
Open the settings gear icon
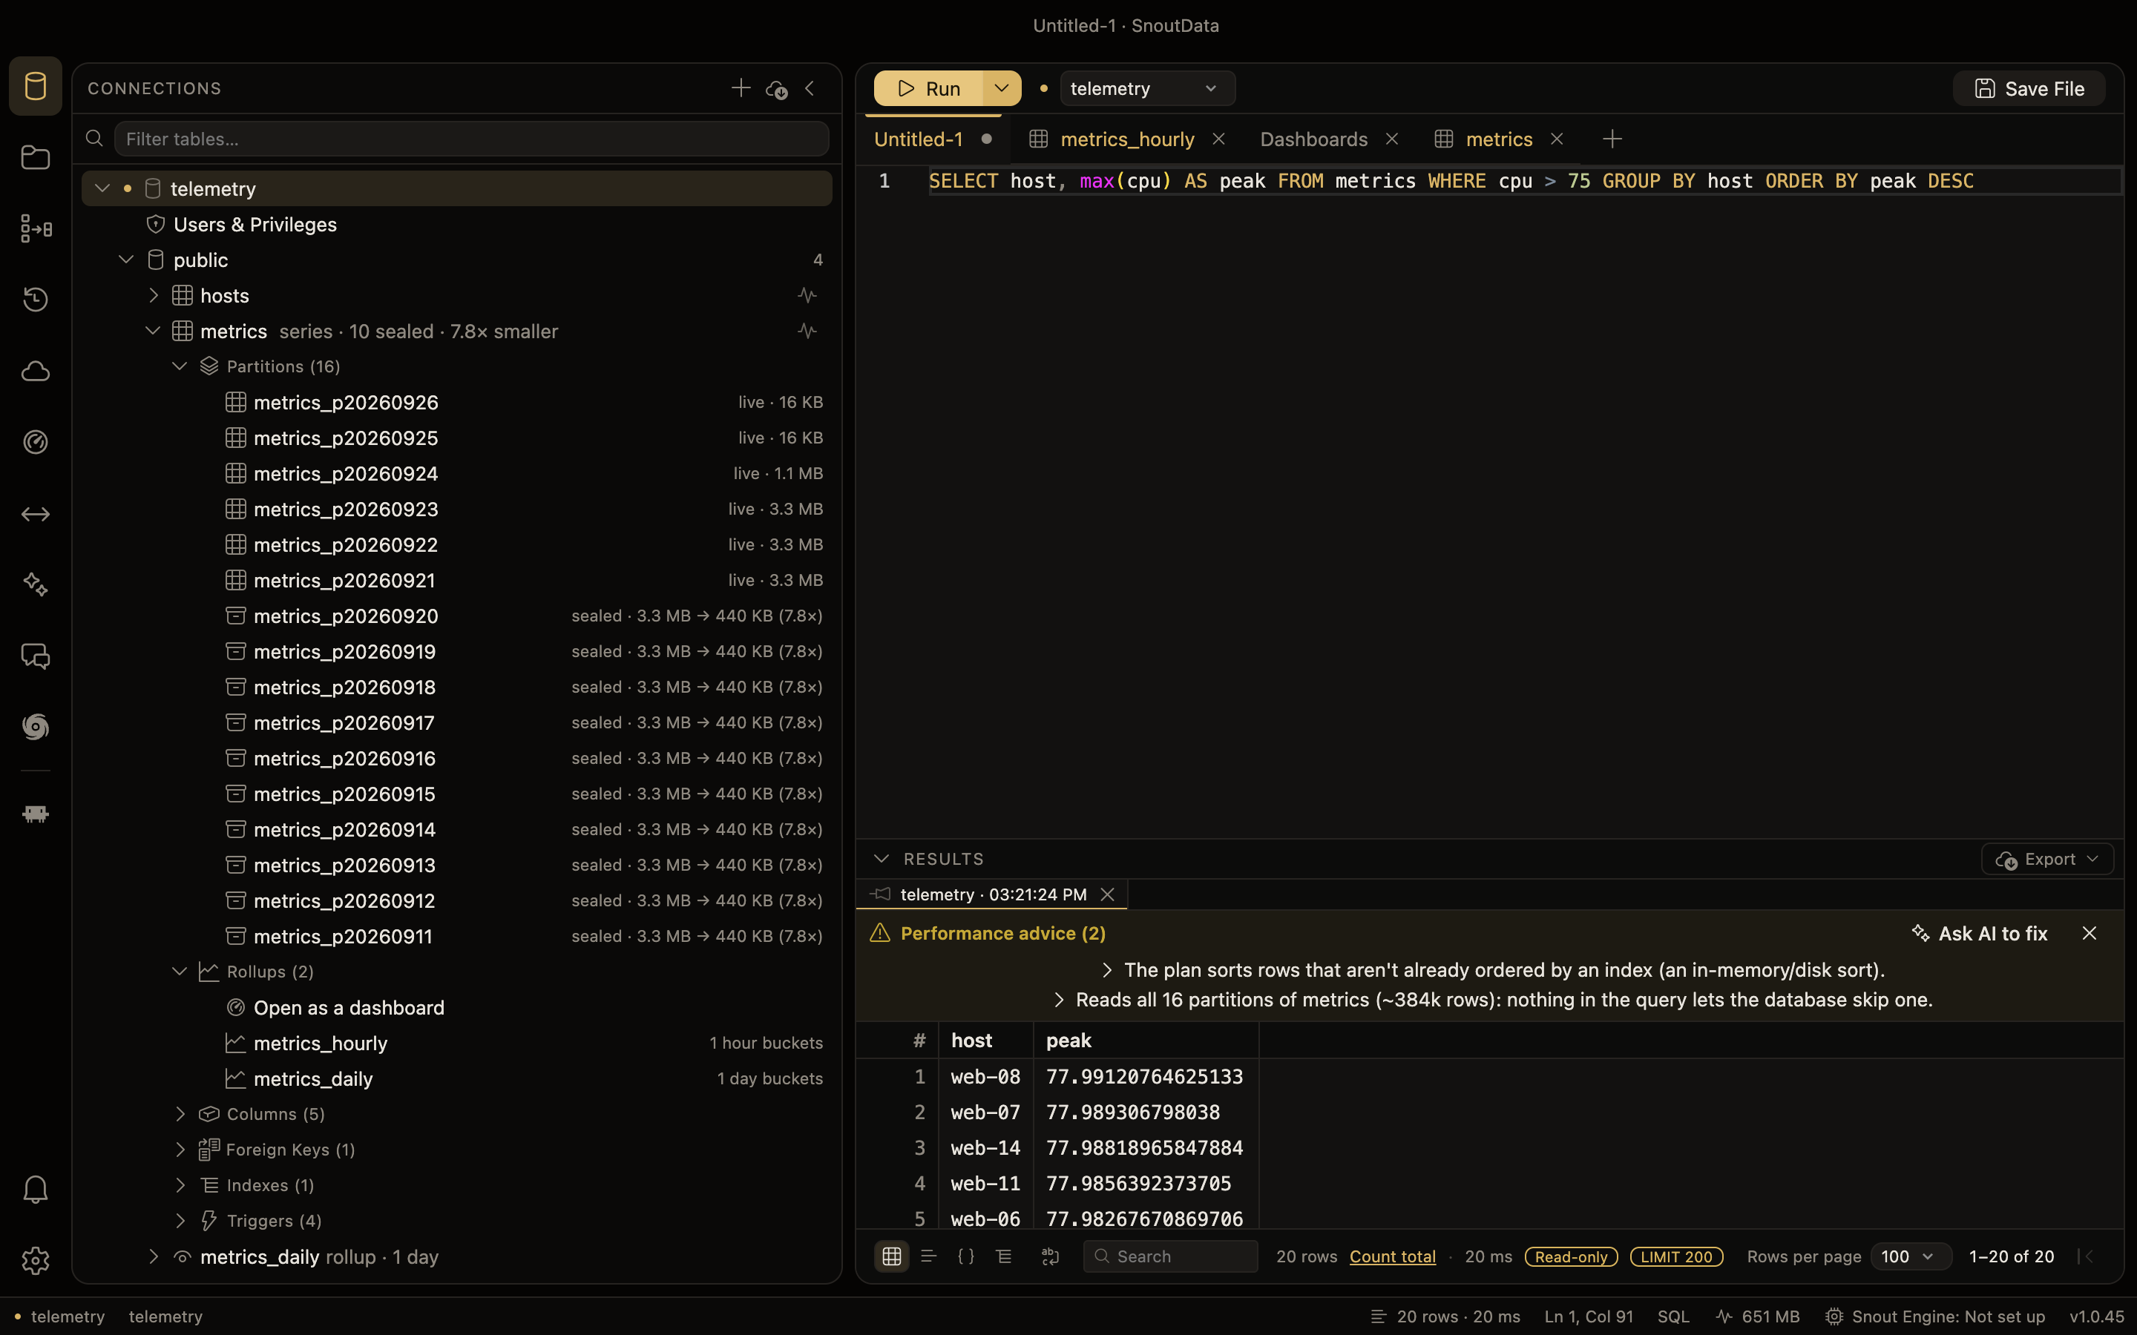point(36,1260)
